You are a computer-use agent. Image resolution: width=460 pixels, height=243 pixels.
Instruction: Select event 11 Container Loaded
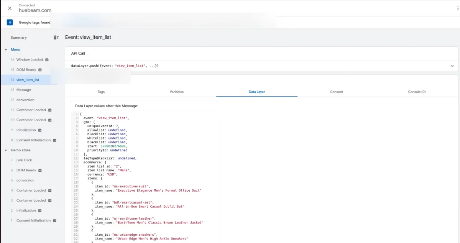pos(31,110)
